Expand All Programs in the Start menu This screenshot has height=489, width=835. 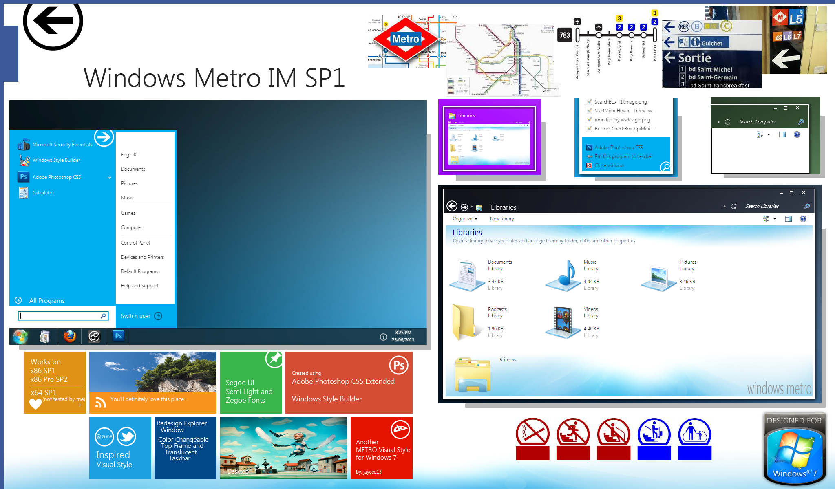[40, 300]
